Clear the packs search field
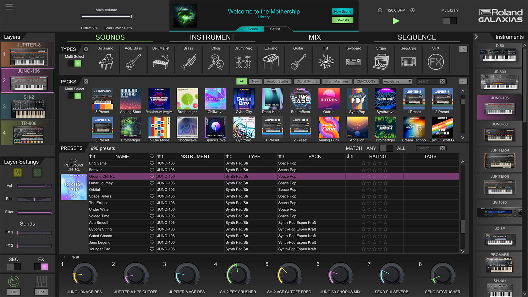The width and height of the screenshot is (528, 297). click(x=443, y=81)
